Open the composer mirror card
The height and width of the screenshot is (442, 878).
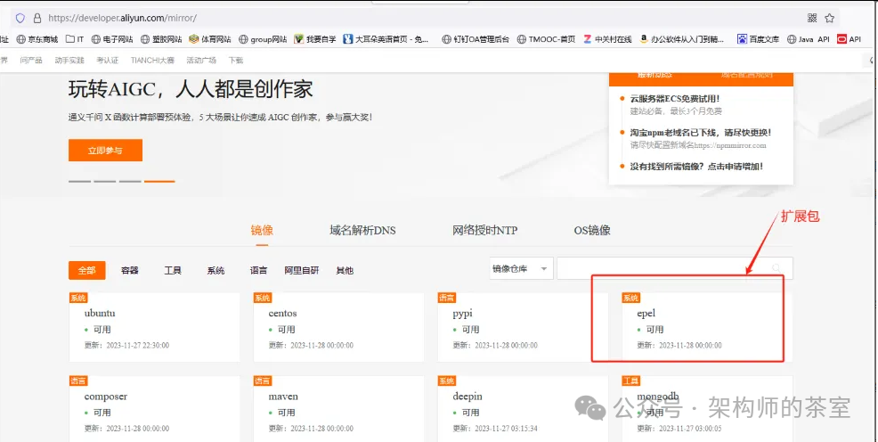[x=154, y=409]
